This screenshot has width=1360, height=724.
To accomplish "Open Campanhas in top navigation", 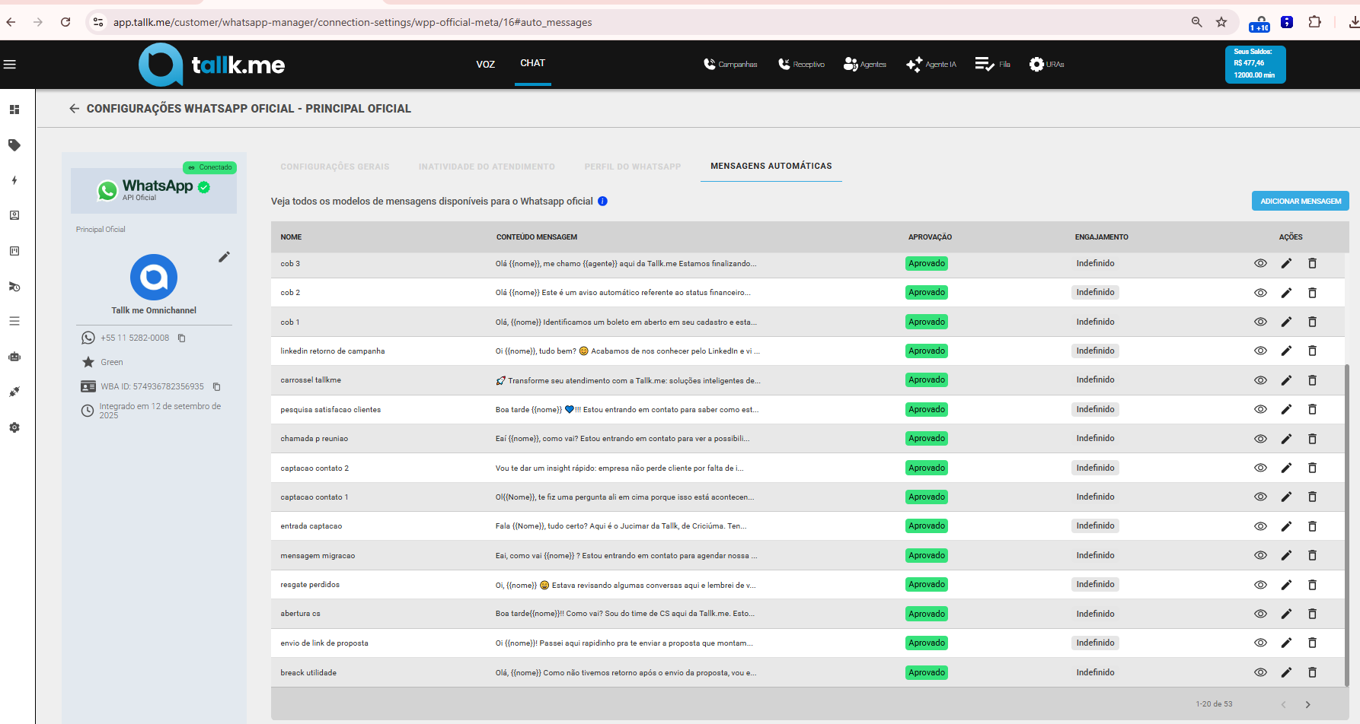I will pos(730,65).
